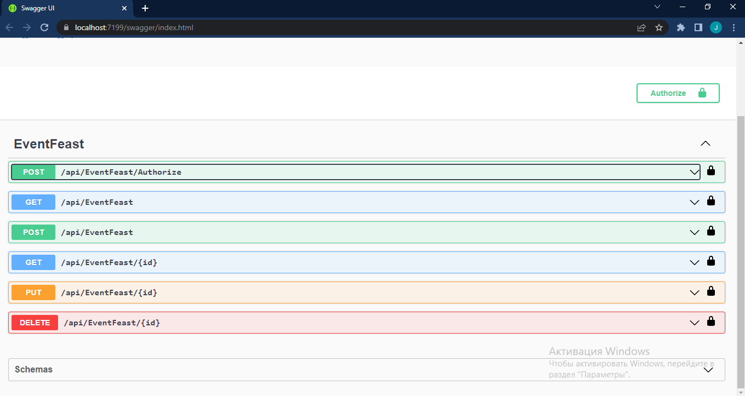Click lock icon on GET /api/EventFeast/{id} row
This screenshot has height=396, width=745.
pos(711,261)
